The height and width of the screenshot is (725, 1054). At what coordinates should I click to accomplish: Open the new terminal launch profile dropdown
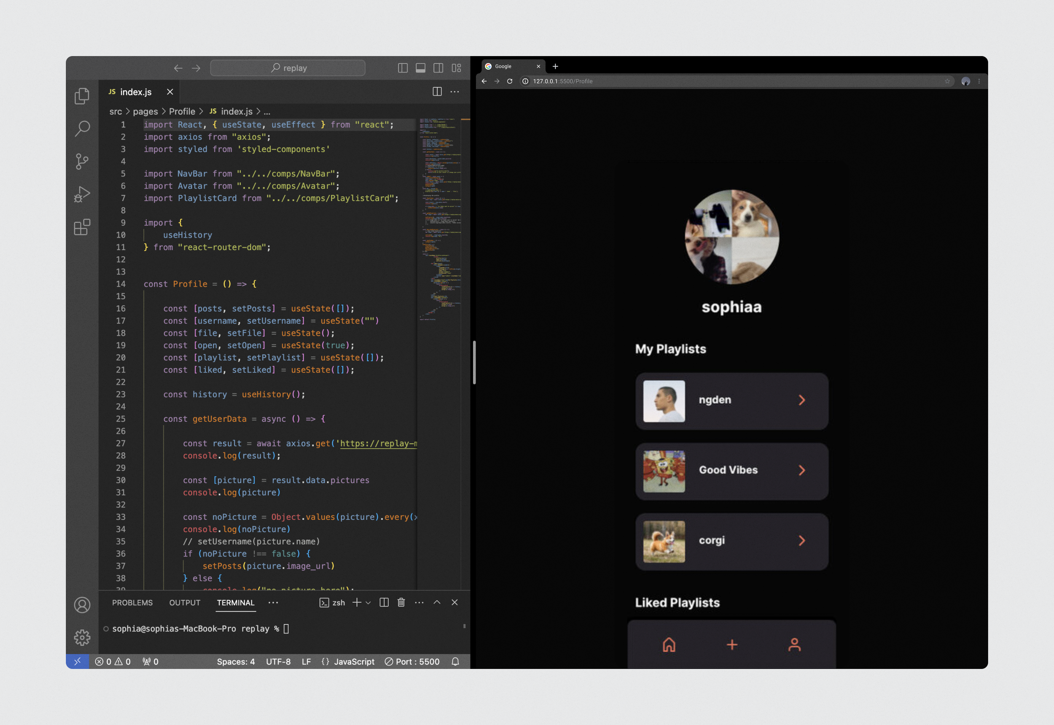coord(368,603)
